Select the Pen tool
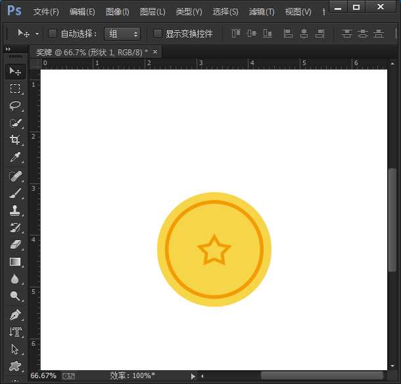This screenshot has height=384, width=401. click(x=14, y=314)
